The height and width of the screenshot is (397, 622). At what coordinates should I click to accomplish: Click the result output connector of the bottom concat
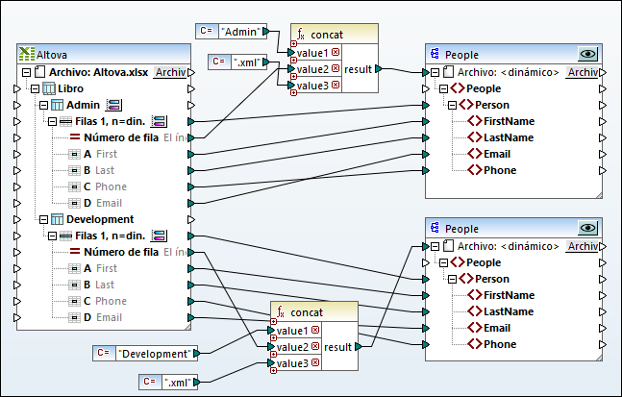(x=356, y=347)
